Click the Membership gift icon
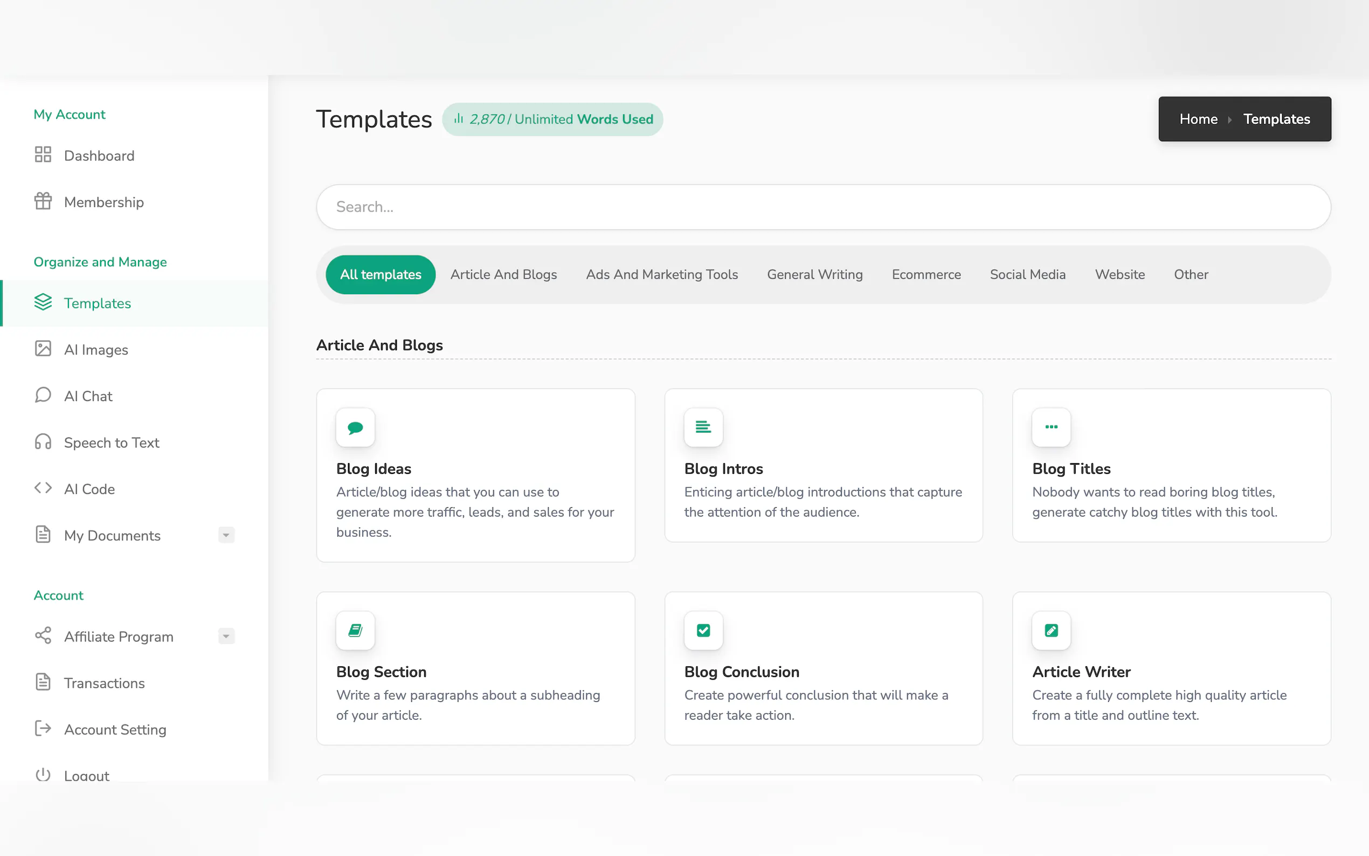 coord(43,201)
